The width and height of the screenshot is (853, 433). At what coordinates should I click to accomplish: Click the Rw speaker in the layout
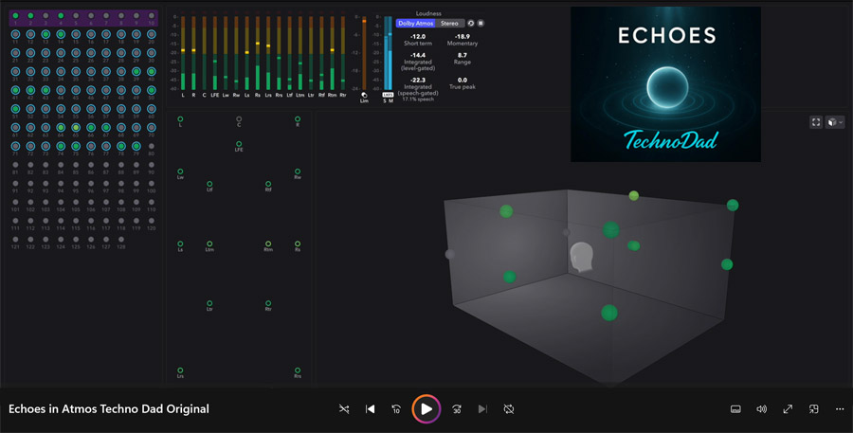coord(298,171)
